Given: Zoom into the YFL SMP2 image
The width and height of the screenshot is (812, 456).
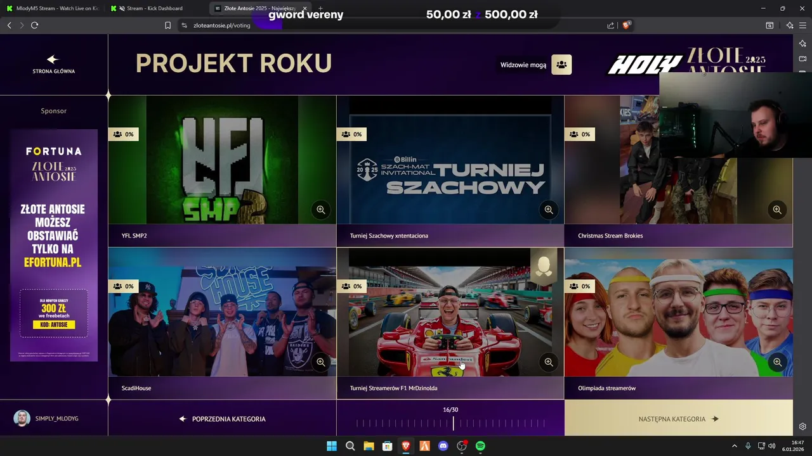Looking at the screenshot, I should click(320, 210).
